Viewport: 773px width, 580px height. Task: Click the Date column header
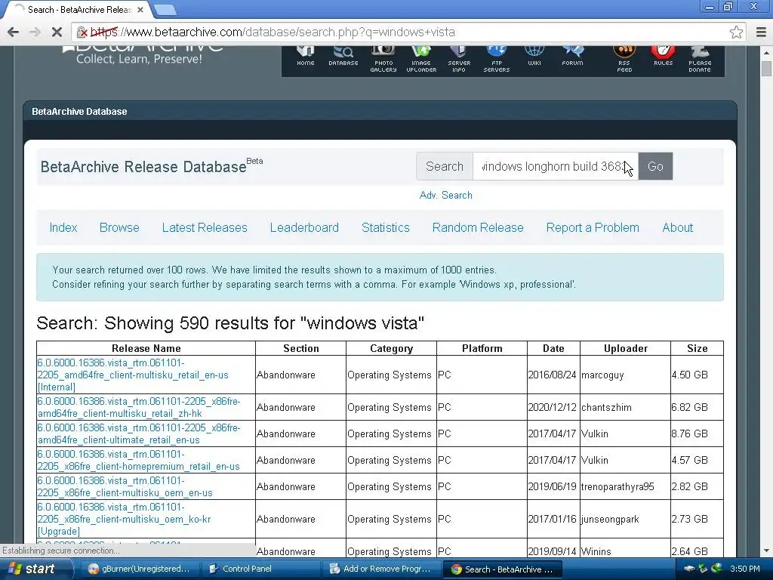[x=553, y=348]
